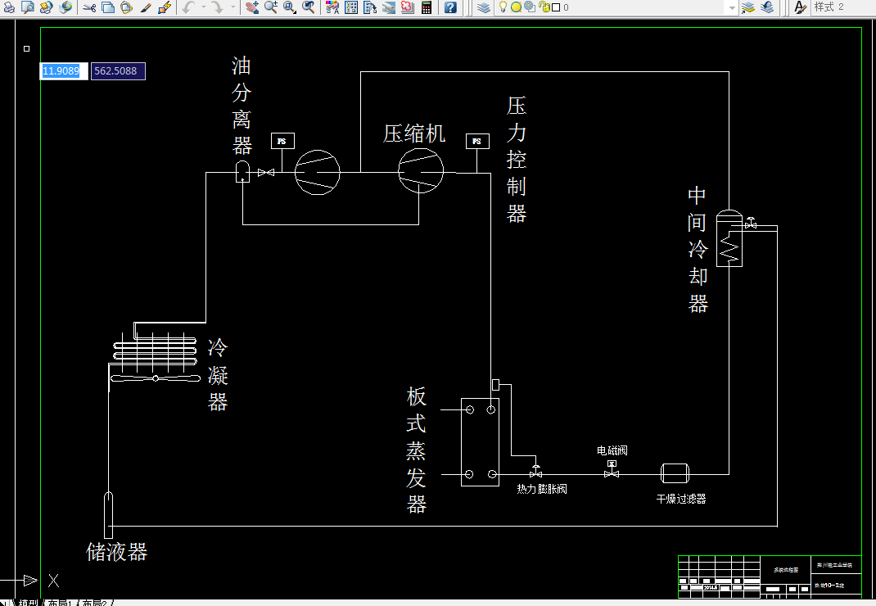Click the 3D DWF globe icon

pyautogui.click(x=65, y=7)
